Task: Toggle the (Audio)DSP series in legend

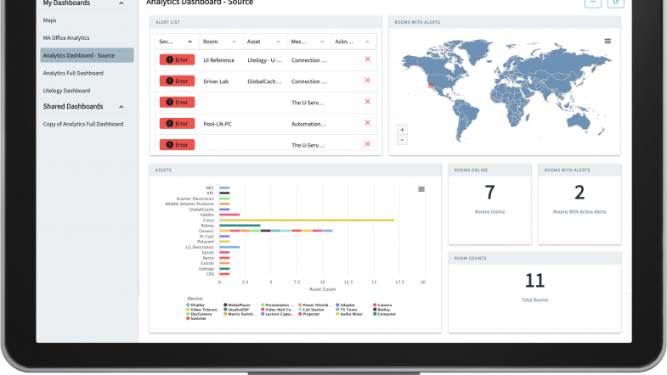Action: (236, 310)
